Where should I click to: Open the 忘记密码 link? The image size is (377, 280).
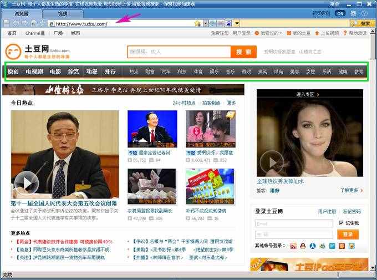pos(351,212)
